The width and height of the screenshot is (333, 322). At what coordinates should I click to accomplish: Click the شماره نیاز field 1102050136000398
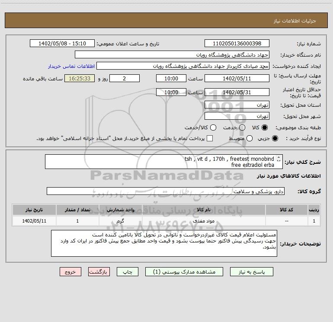237,43
